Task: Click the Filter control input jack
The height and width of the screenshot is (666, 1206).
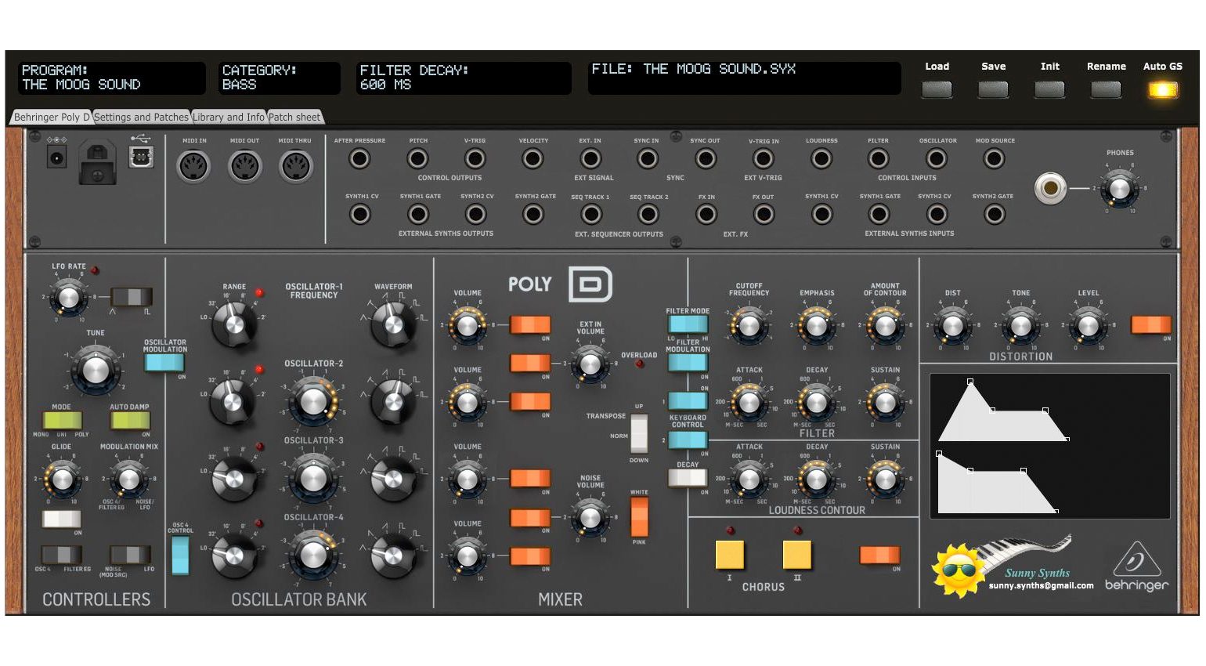Action: coord(879,158)
